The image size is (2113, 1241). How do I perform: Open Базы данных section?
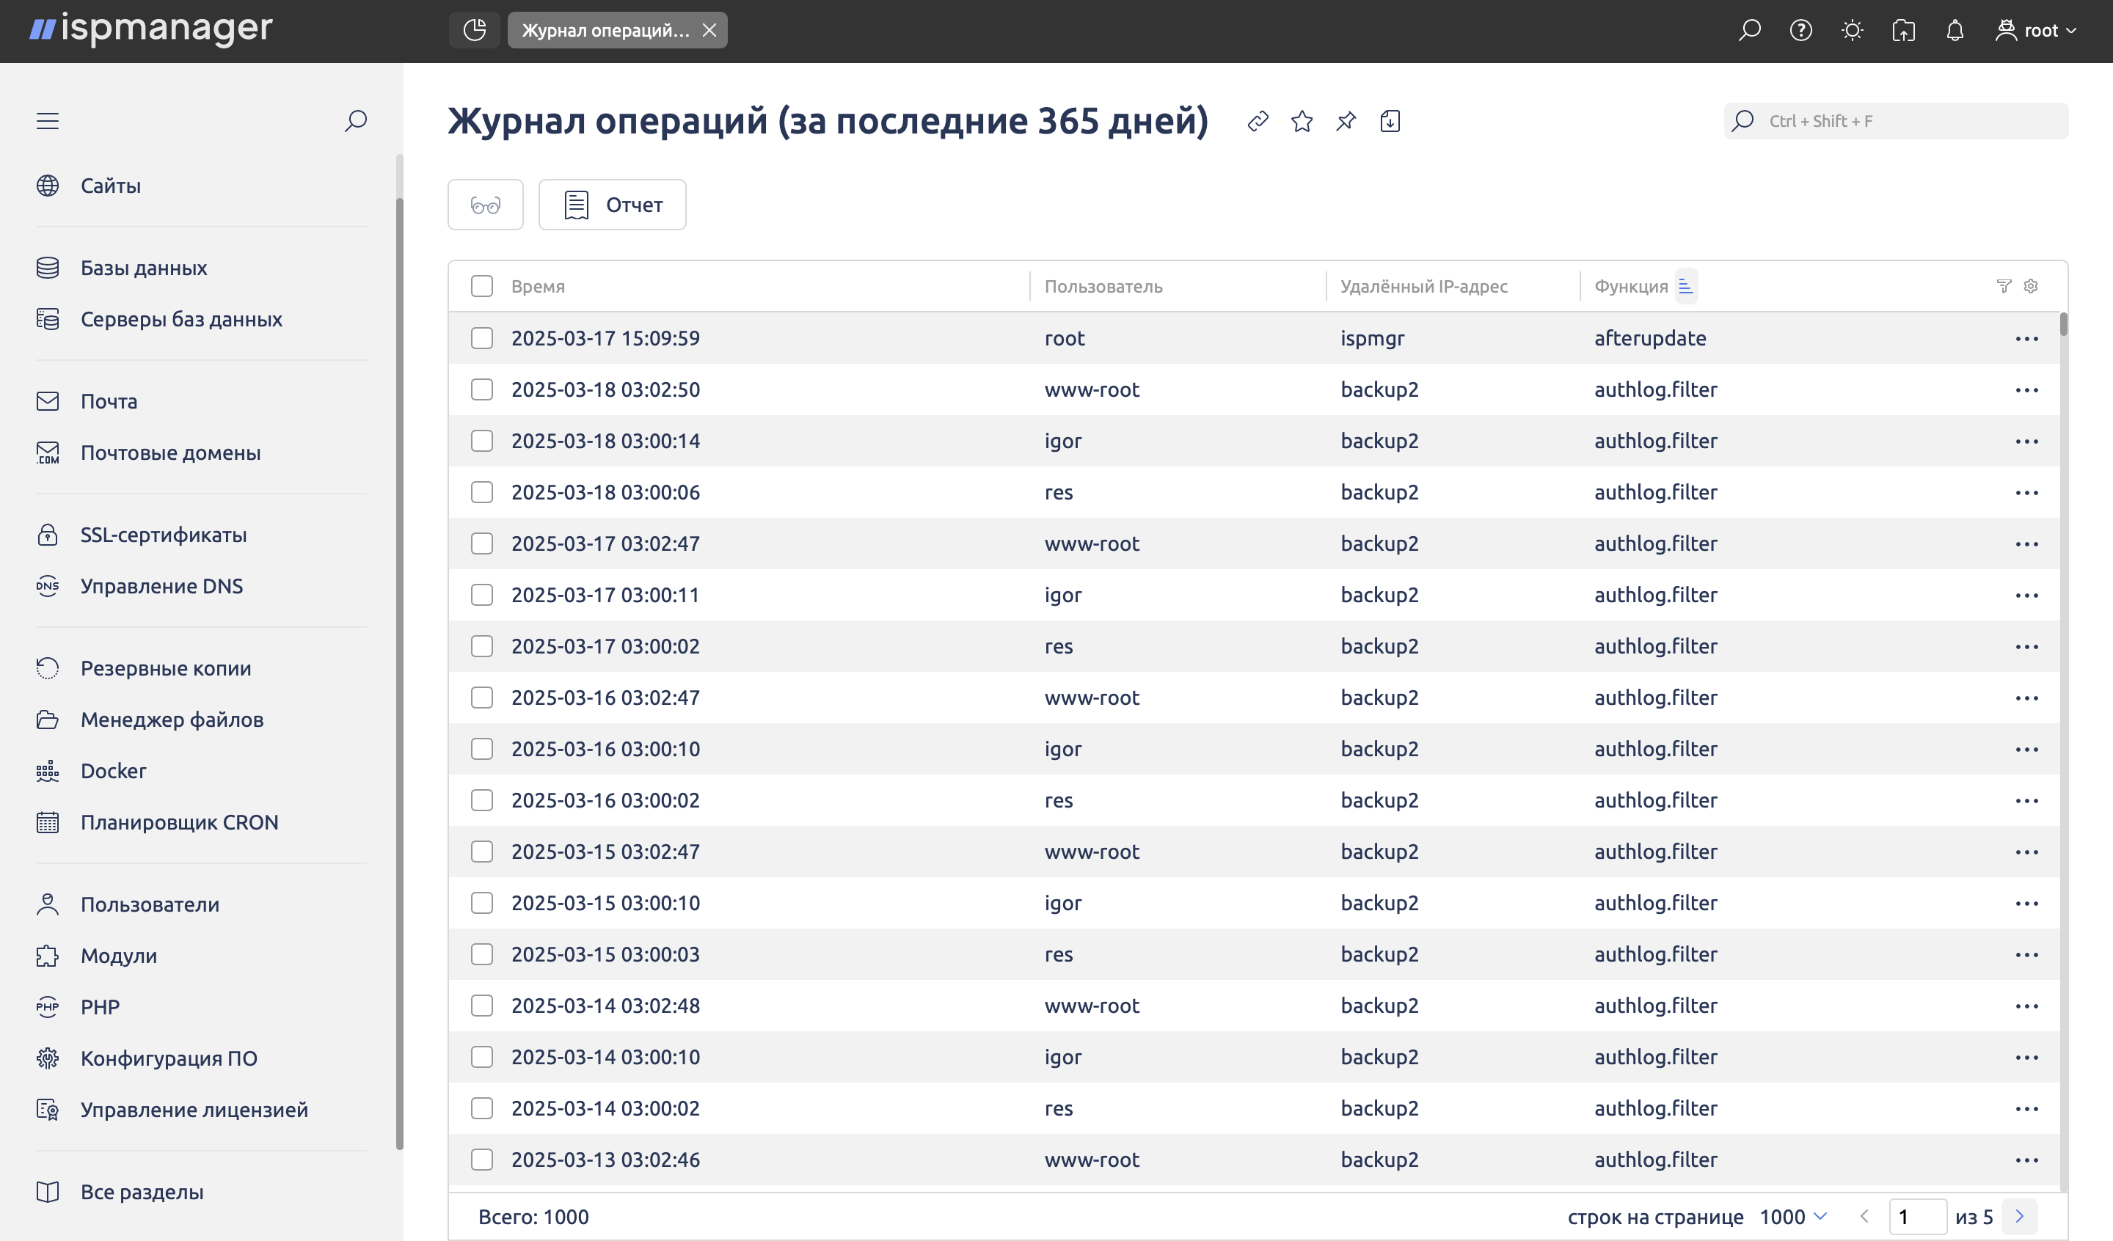pyautogui.click(x=143, y=268)
